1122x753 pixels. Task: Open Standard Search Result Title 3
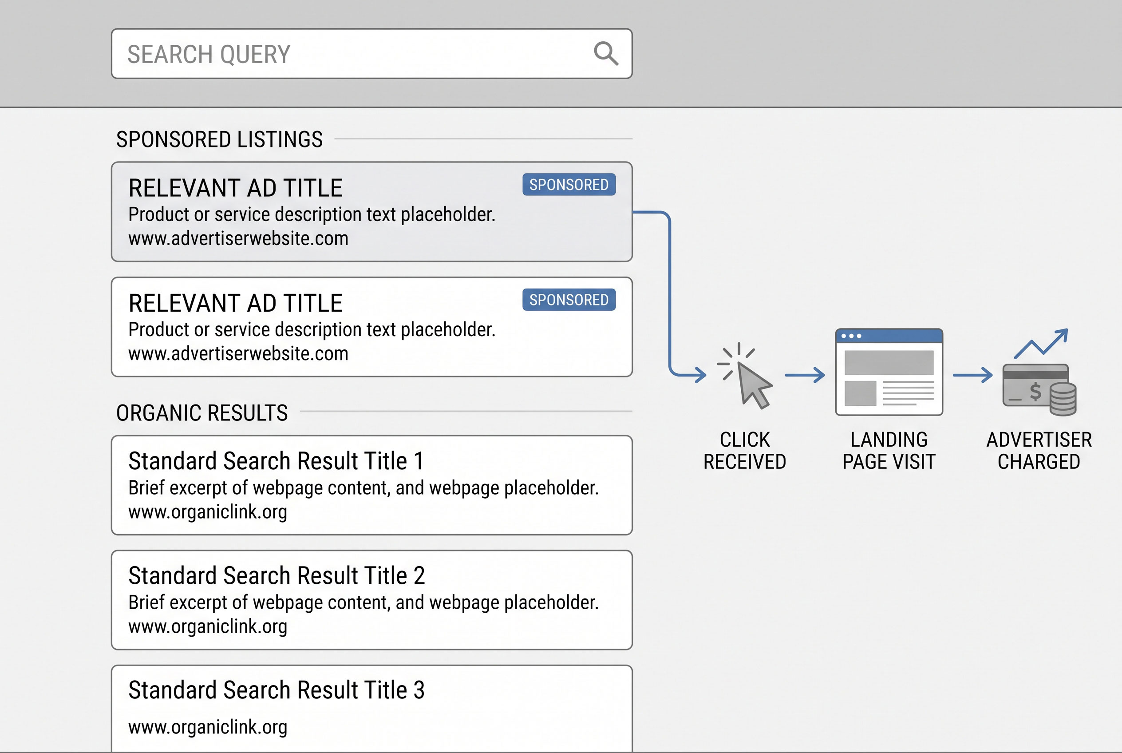point(277,690)
